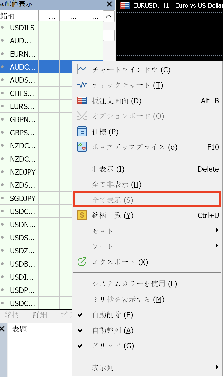Viewport: 223px width, 377px height.
Task: Click the Popup Prices (ポップアッププライス) icon
Action: (x=82, y=147)
